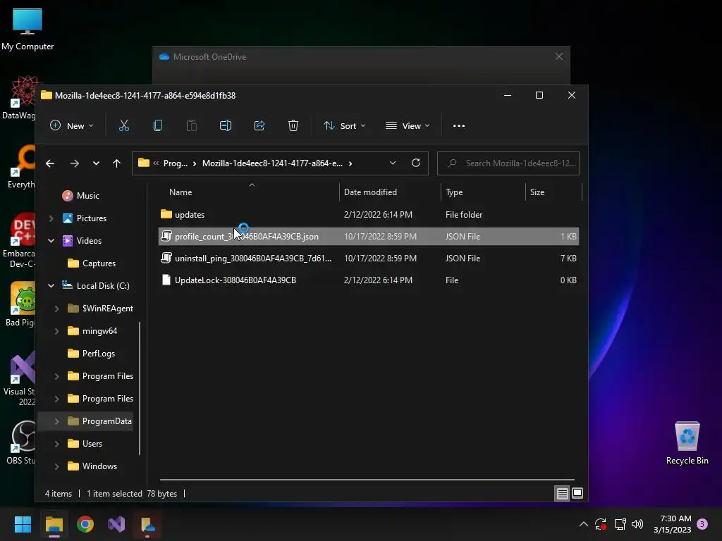This screenshot has height=541, width=722.
Task: Collapse the Local Disk (C:) node
Action: point(51,286)
